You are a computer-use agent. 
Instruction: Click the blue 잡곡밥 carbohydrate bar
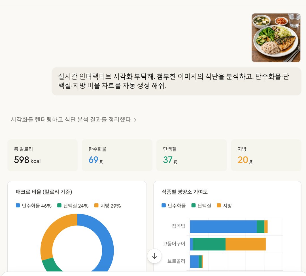click(x=223, y=227)
